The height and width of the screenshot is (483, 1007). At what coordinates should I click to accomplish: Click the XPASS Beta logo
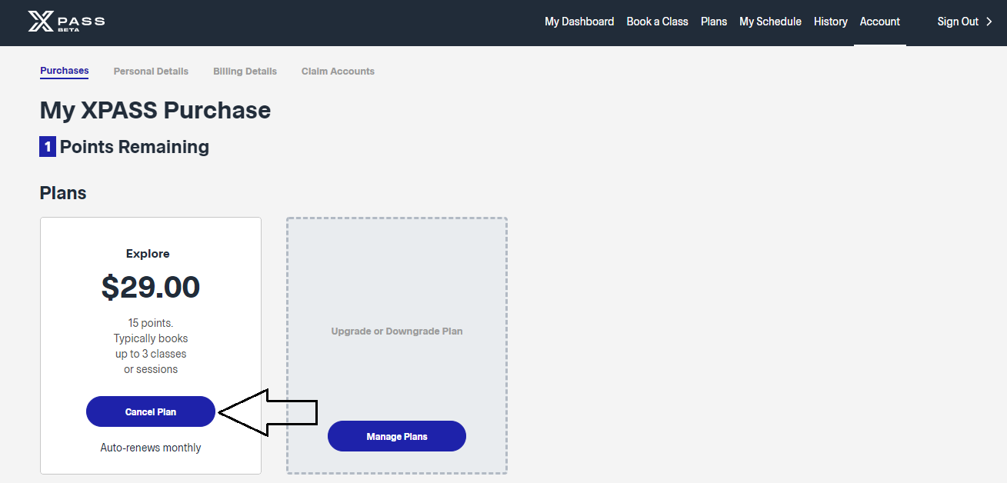(x=66, y=22)
